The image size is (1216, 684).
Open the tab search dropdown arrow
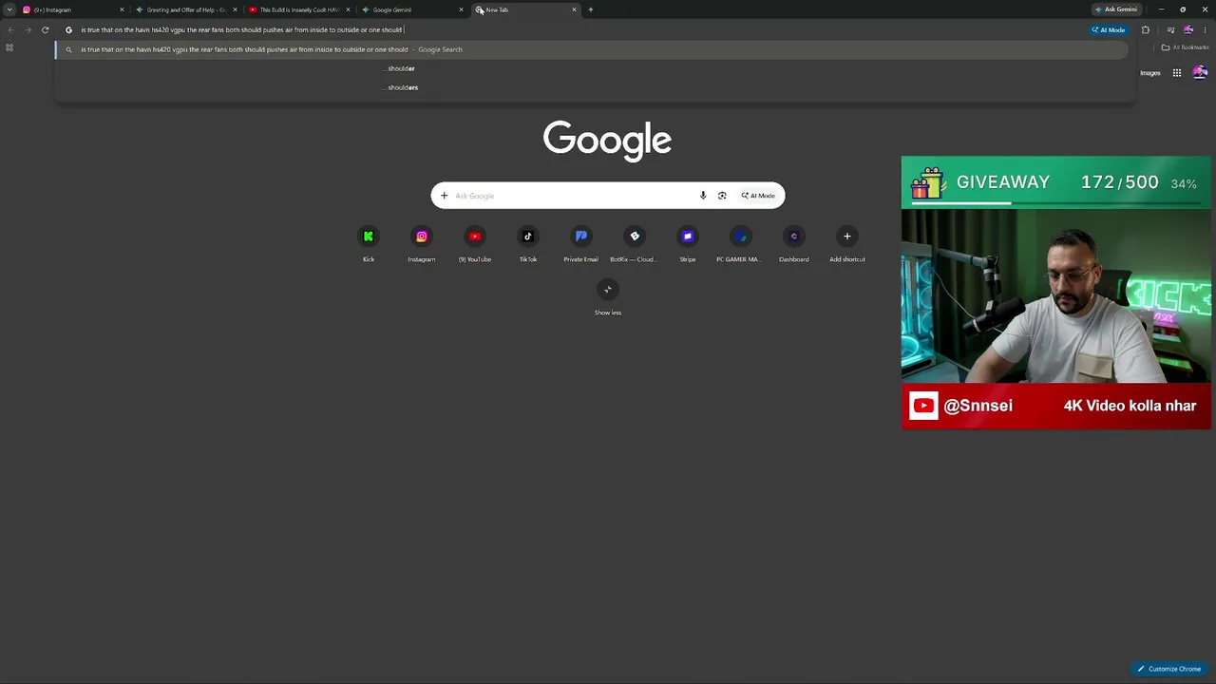(9, 9)
